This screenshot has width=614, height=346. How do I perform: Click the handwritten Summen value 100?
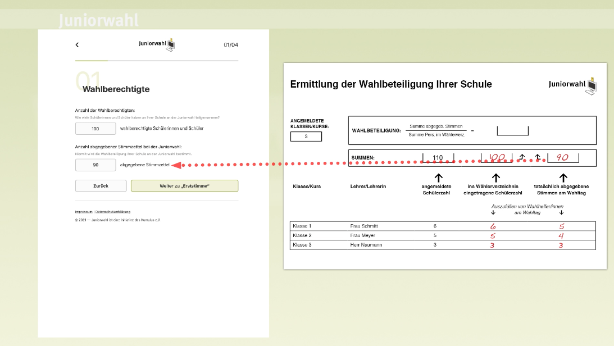497,158
